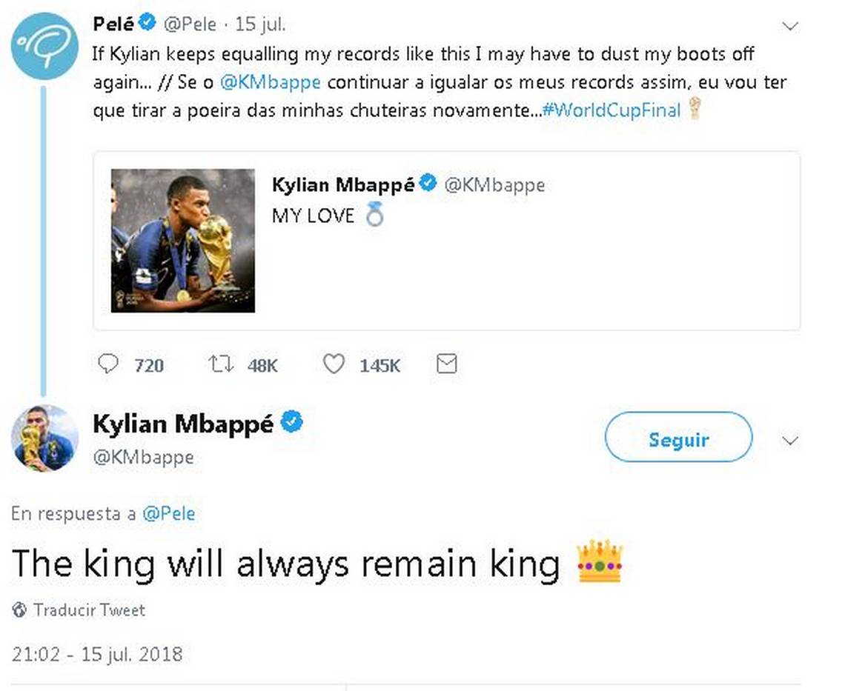Image resolution: width=845 pixels, height=691 pixels.
Task: Click Kylian Mbappé's verified badge in reply
Action: (x=292, y=421)
